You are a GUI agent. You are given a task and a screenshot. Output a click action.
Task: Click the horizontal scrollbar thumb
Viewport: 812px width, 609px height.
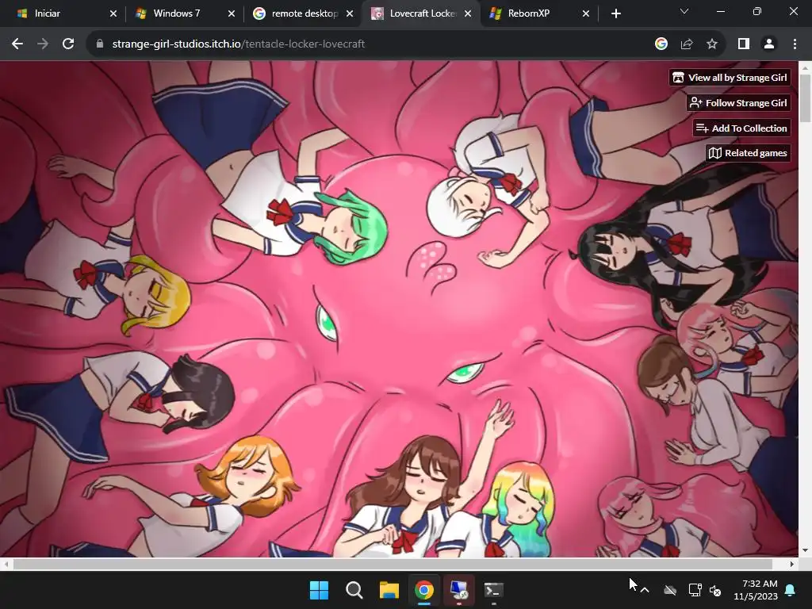pos(393,564)
